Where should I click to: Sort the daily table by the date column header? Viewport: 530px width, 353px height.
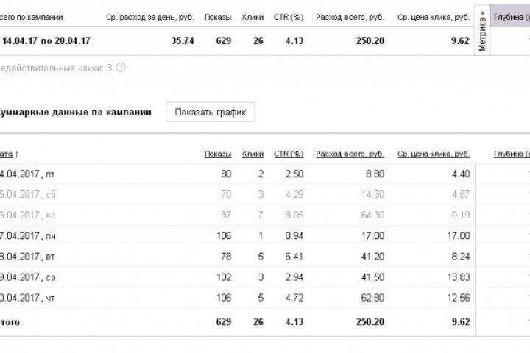tap(9, 154)
